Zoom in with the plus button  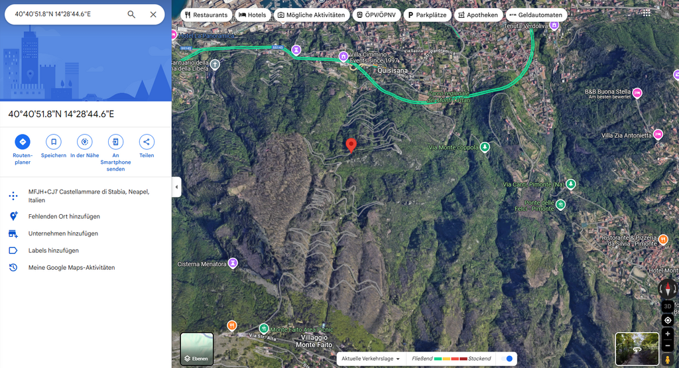[x=667, y=334]
